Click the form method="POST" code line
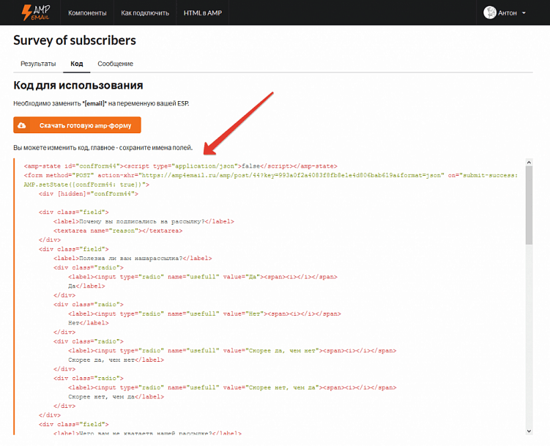Viewport: 550px width, 446px height. click(271, 176)
